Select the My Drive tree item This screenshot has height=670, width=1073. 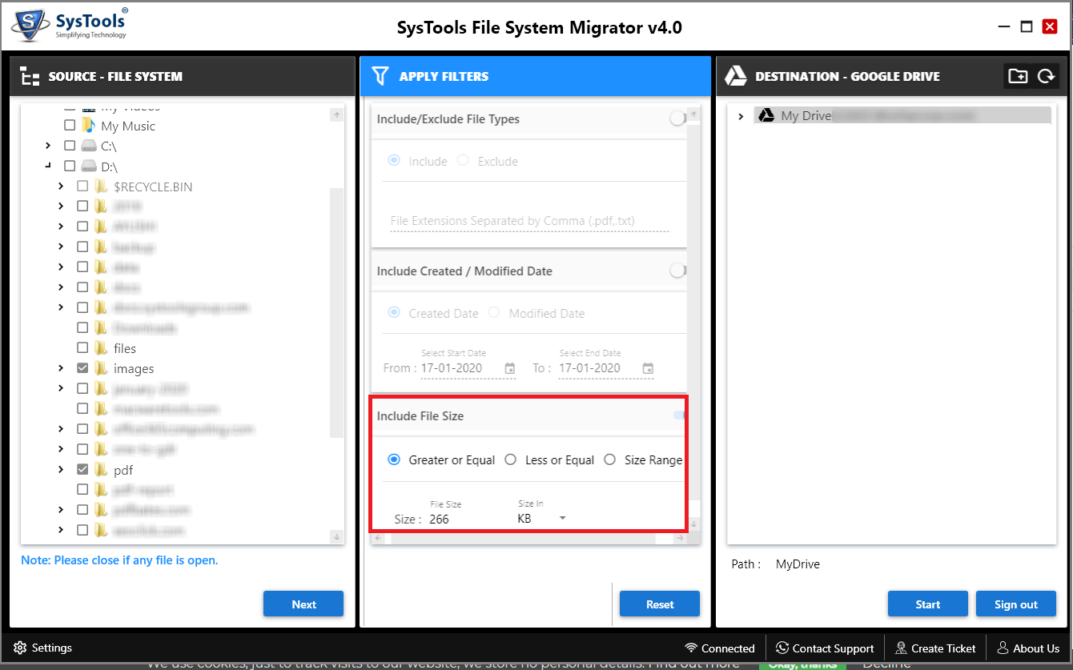(x=902, y=116)
